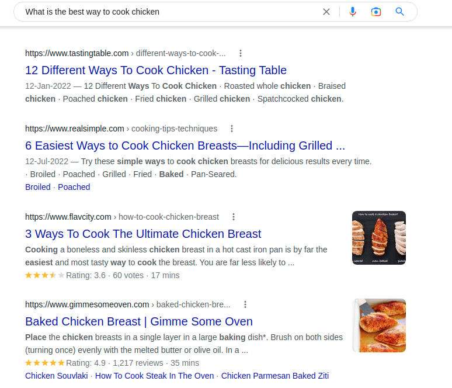The width and height of the screenshot is (452, 388).
Task: Clear the search query with the X icon
Action: point(326,12)
